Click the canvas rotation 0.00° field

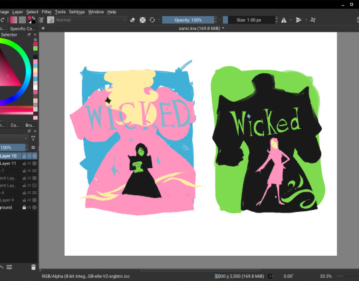[x=289, y=276]
